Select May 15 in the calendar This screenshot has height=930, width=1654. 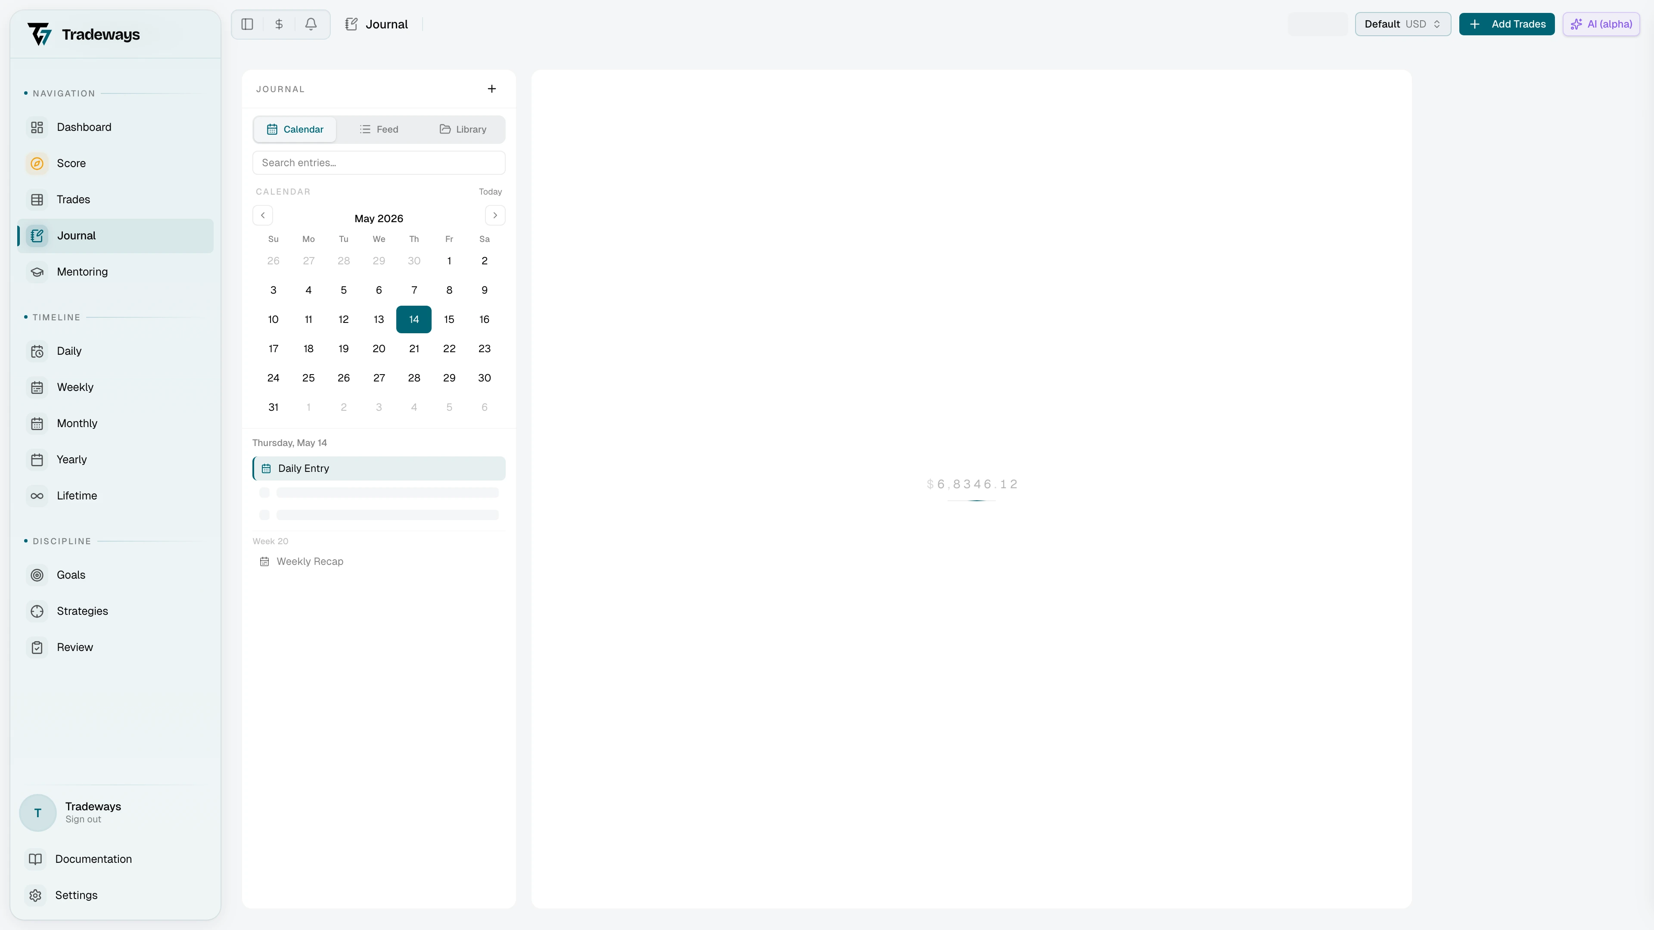click(449, 319)
